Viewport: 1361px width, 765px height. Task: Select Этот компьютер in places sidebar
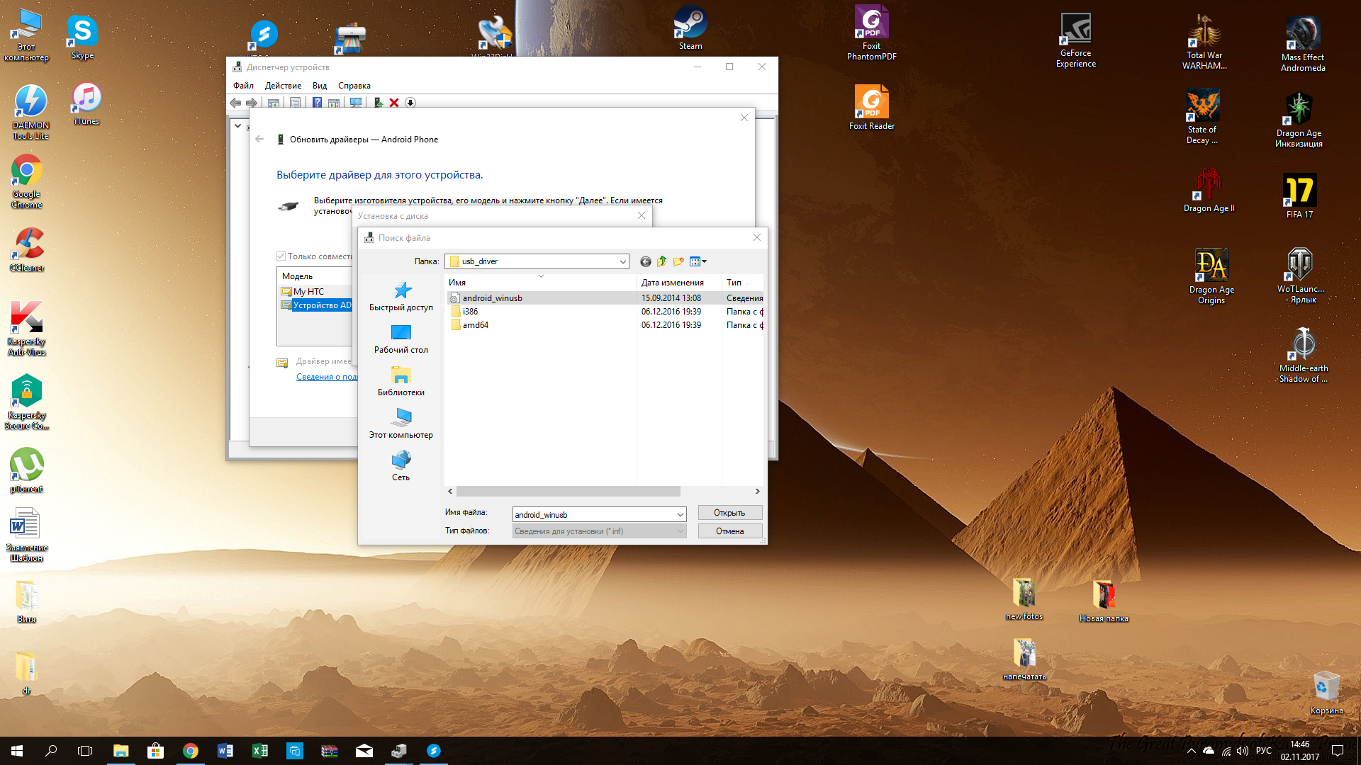pos(401,424)
